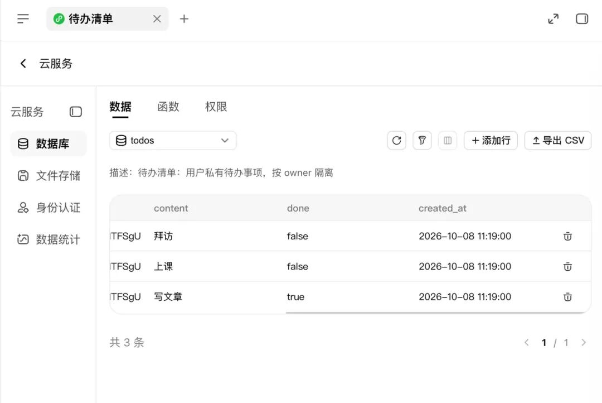
Task: Click the content column header
Action: [171, 208]
